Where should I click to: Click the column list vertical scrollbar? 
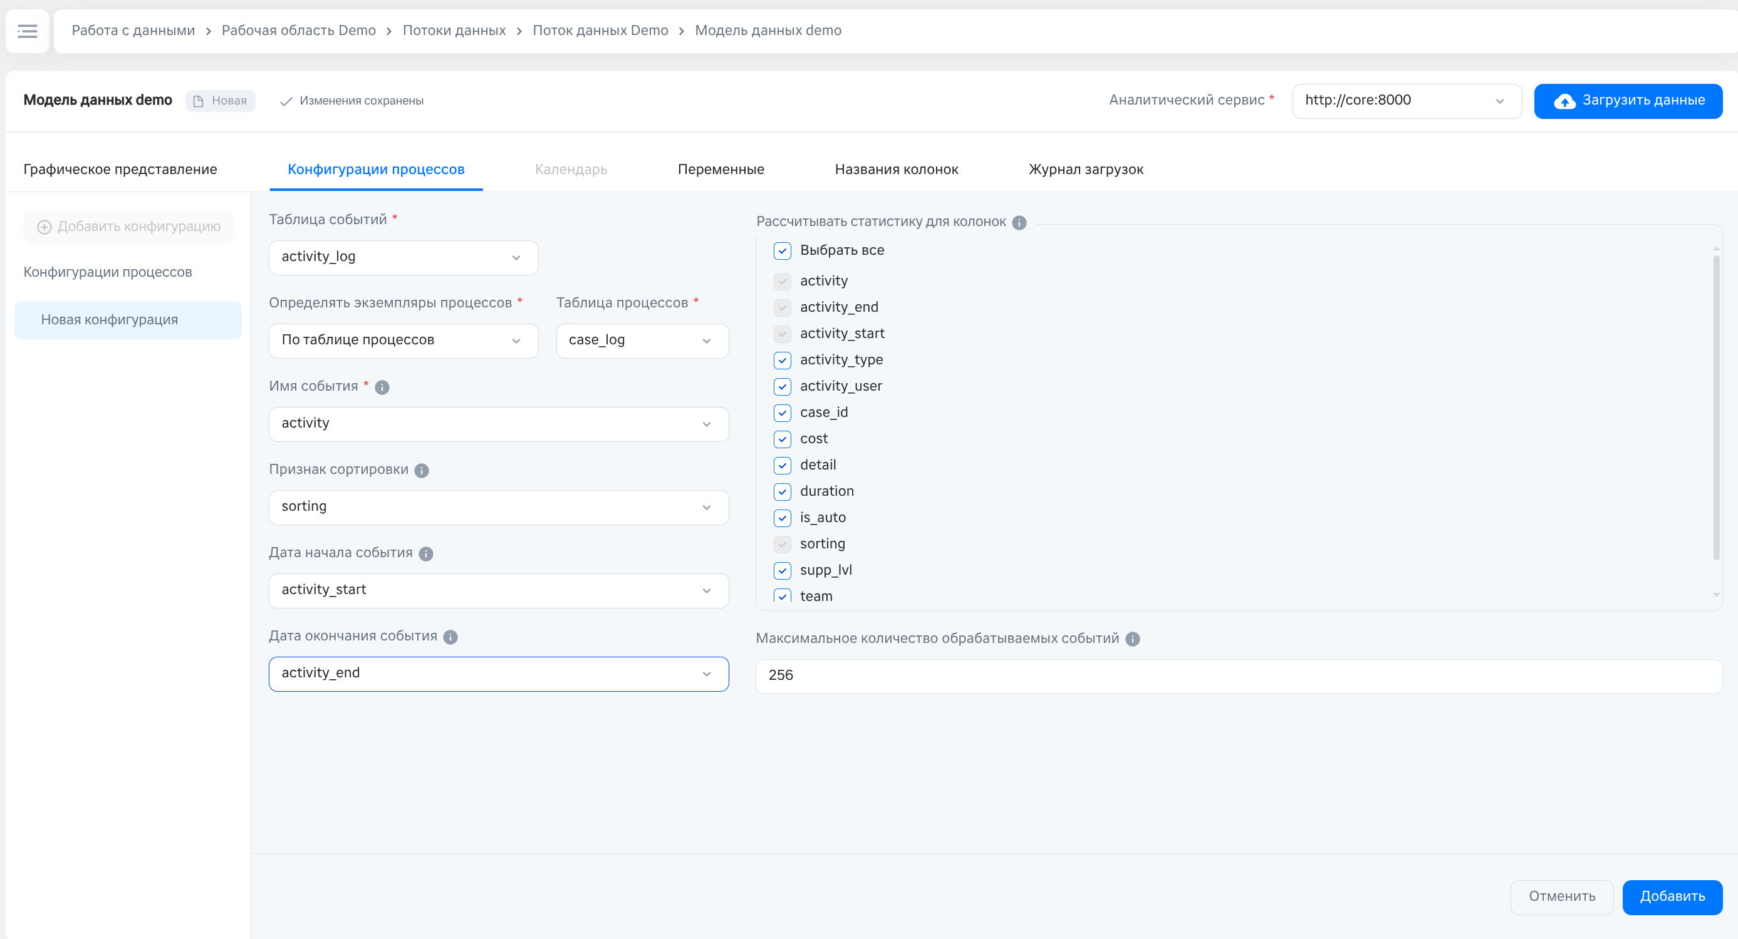click(x=1717, y=407)
